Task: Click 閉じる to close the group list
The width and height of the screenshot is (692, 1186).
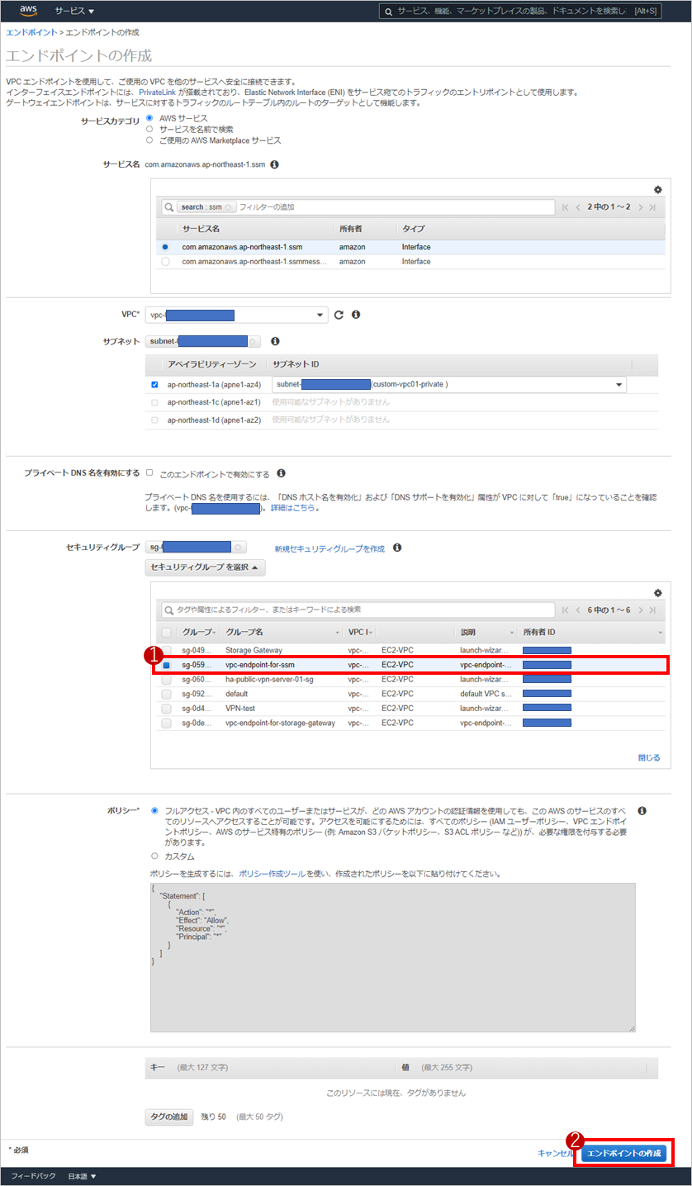Action: pyautogui.click(x=649, y=757)
